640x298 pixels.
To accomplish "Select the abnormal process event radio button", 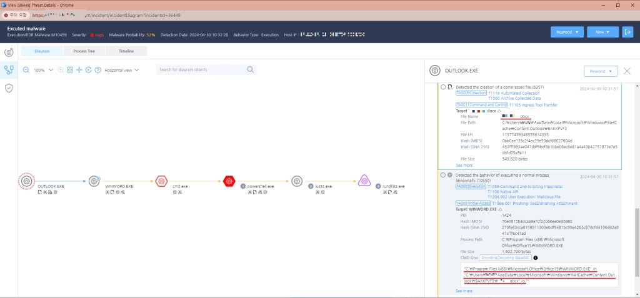I will [x=443, y=175].
